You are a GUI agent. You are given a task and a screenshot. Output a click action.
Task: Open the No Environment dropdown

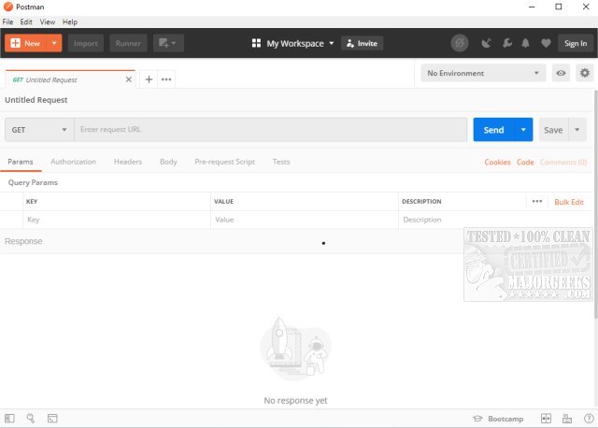[483, 73]
